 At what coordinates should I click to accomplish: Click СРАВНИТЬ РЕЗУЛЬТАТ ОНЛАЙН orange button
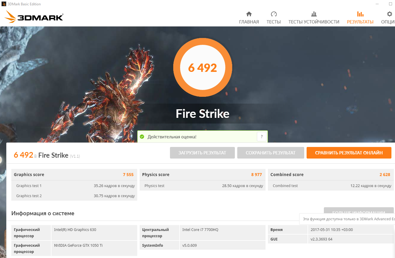[349, 153]
